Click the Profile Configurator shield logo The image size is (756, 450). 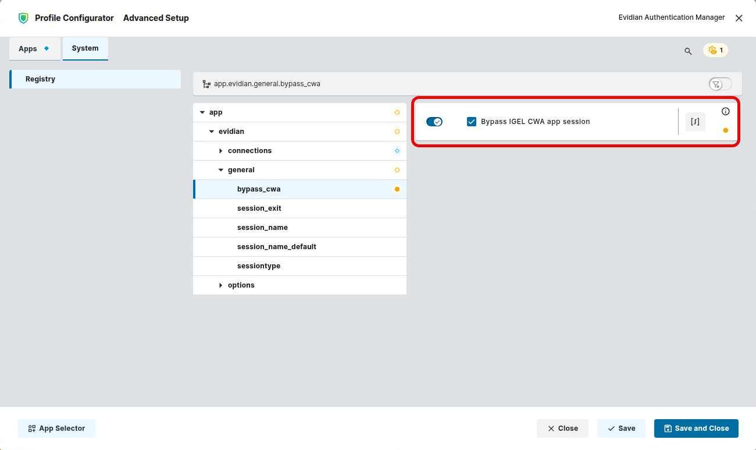[23, 18]
